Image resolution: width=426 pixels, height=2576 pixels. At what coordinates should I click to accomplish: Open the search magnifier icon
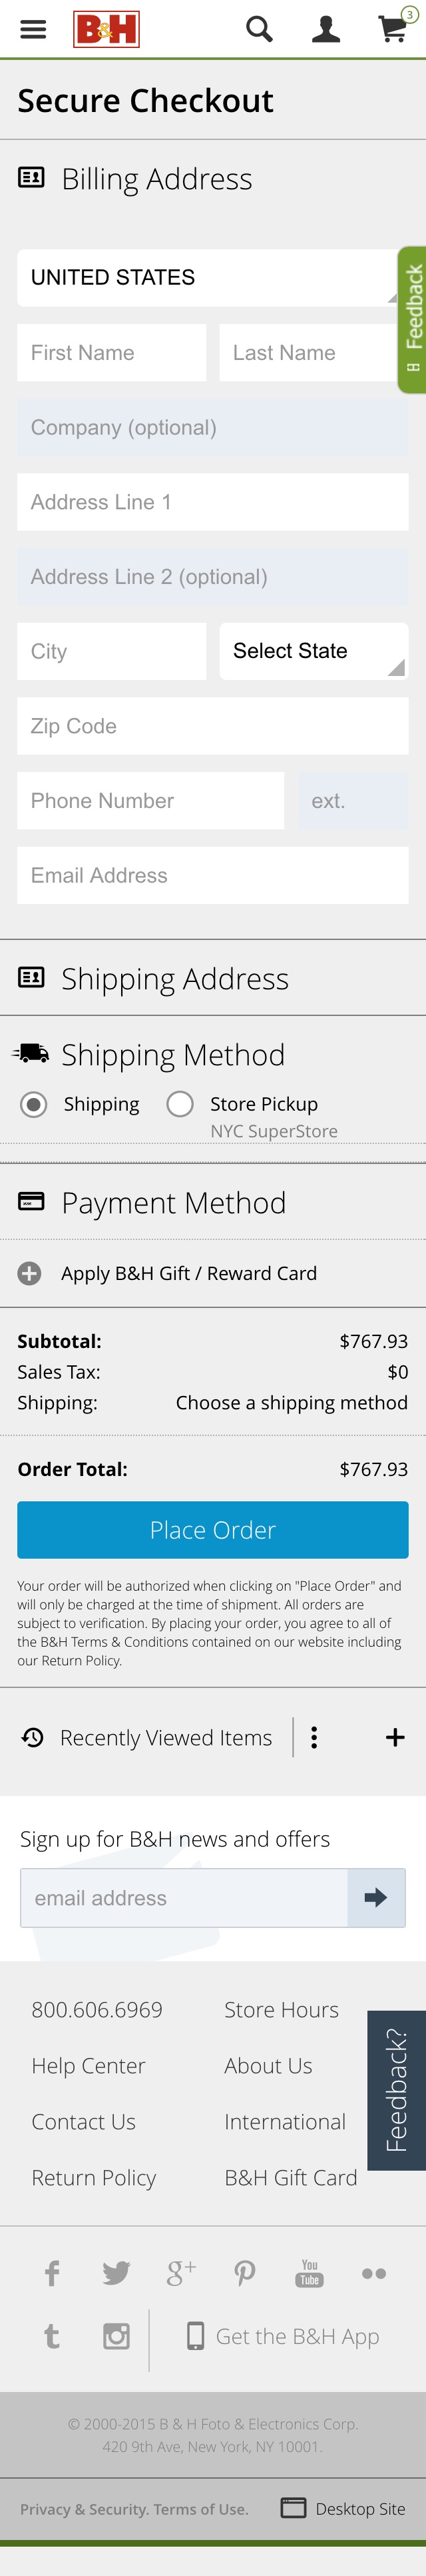point(258,29)
